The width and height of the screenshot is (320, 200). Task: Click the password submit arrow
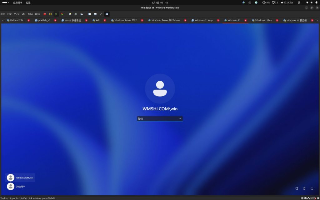[180, 118]
